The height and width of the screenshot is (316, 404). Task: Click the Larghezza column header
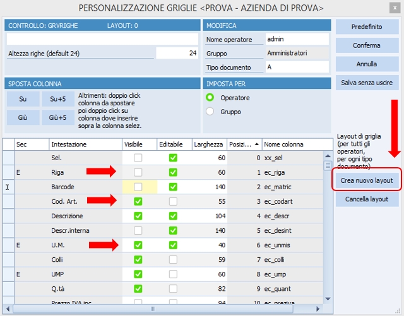pos(210,144)
